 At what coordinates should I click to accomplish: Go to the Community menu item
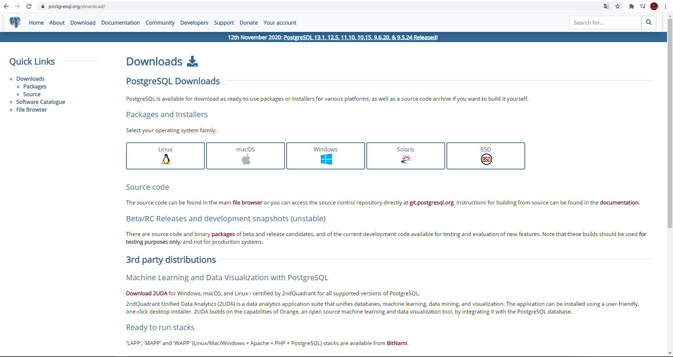click(x=160, y=23)
